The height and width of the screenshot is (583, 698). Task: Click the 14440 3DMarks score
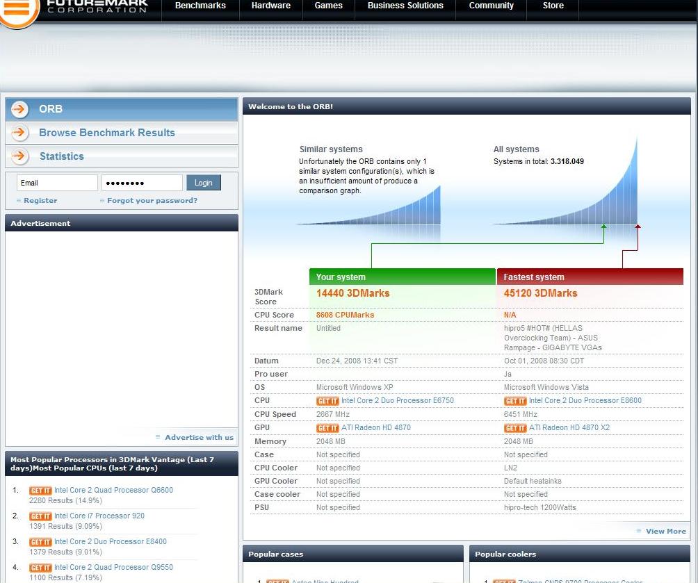coord(353,293)
